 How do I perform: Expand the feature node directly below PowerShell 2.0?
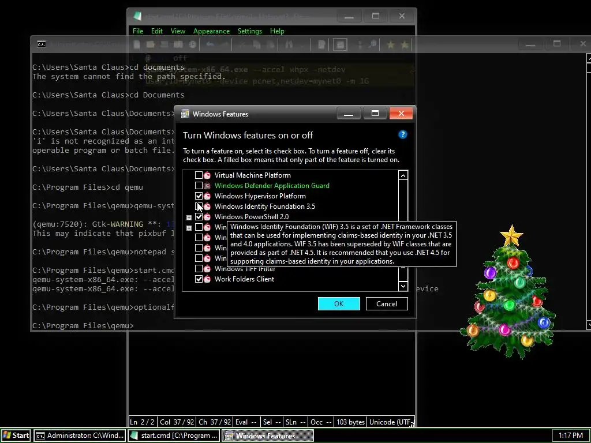pyautogui.click(x=189, y=228)
